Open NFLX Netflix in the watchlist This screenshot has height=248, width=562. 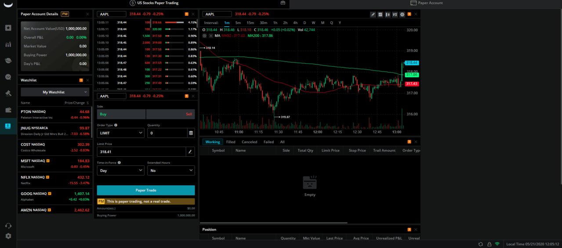tap(55, 180)
